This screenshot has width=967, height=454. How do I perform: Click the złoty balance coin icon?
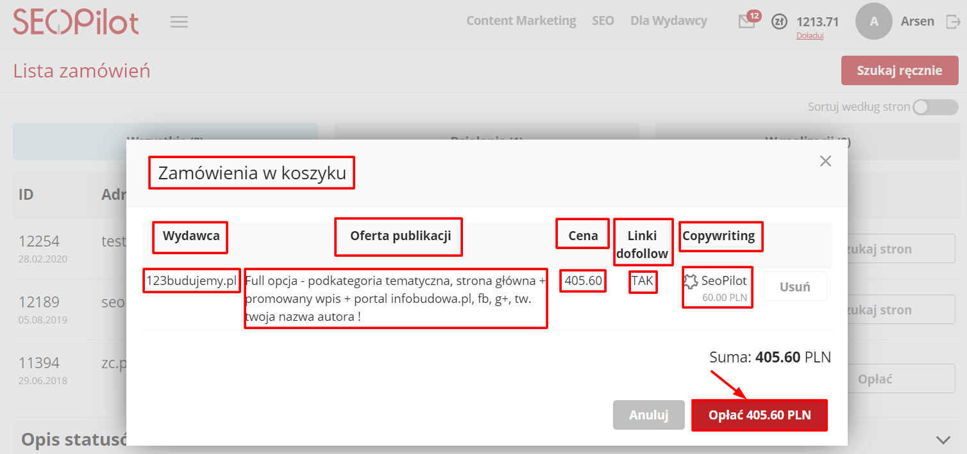pos(779,22)
